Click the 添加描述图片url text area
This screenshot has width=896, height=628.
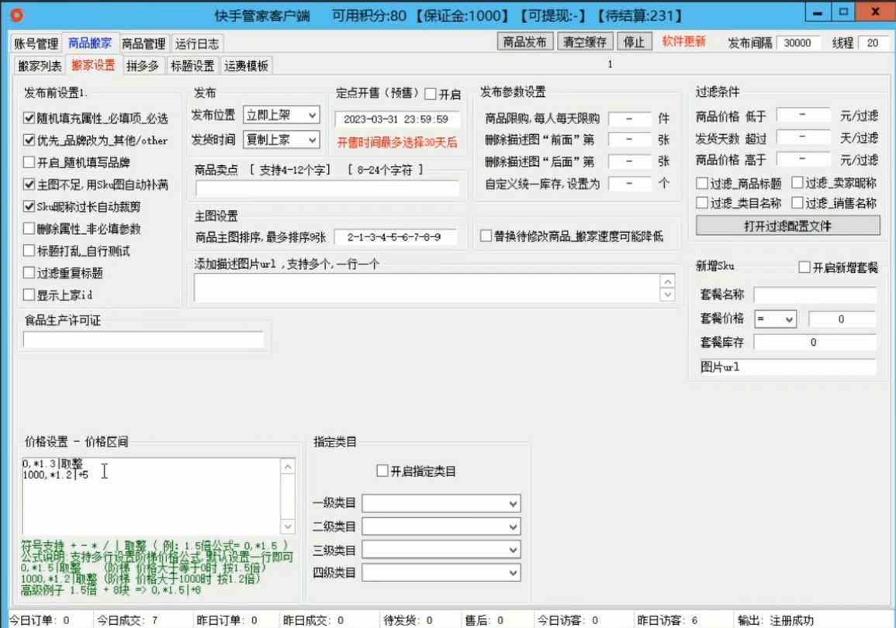click(427, 288)
